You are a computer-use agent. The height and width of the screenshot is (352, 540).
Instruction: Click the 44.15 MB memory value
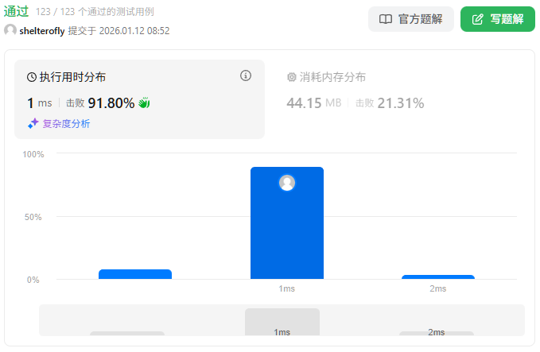pyautogui.click(x=314, y=103)
